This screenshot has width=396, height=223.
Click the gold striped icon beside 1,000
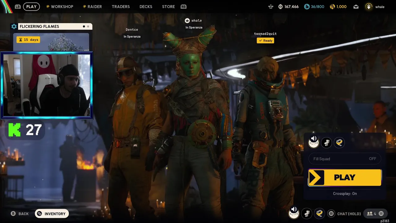332,7
